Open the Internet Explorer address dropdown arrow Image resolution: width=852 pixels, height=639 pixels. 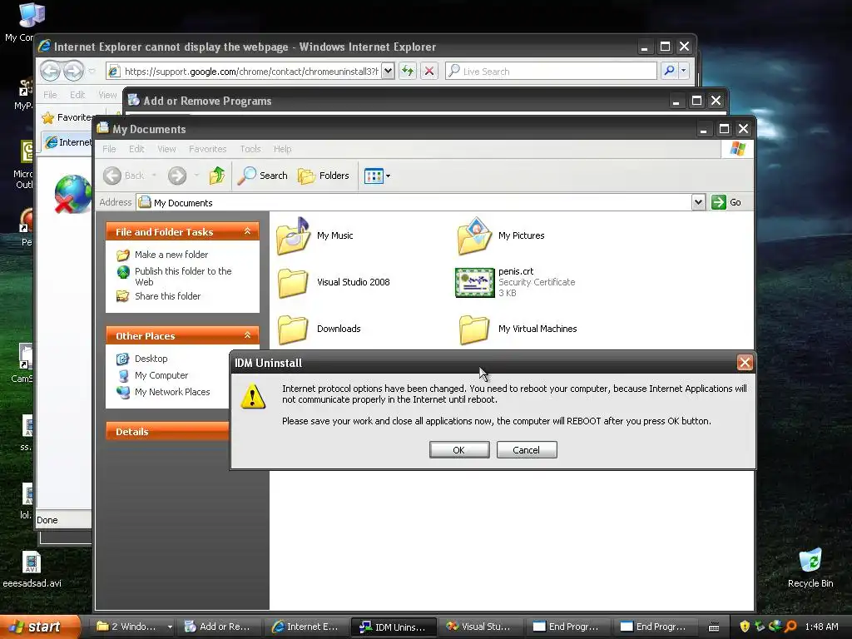(388, 72)
